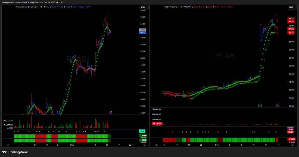Click the 45.00 price level on PAAS axis

(x=143, y=65)
